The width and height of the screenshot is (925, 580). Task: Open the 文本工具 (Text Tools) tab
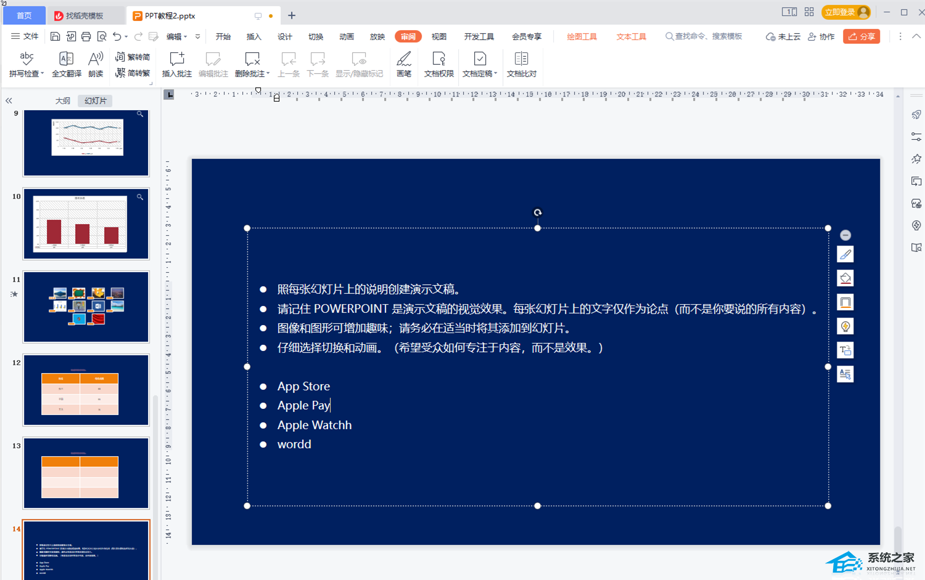click(x=631, y=36)
